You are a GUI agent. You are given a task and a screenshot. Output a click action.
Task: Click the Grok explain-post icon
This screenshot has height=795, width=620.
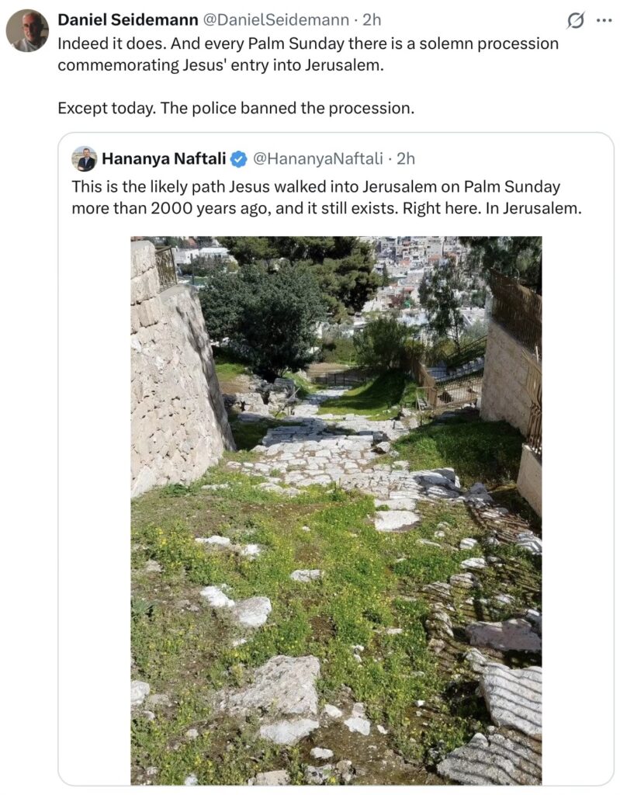tap(575, 21)
